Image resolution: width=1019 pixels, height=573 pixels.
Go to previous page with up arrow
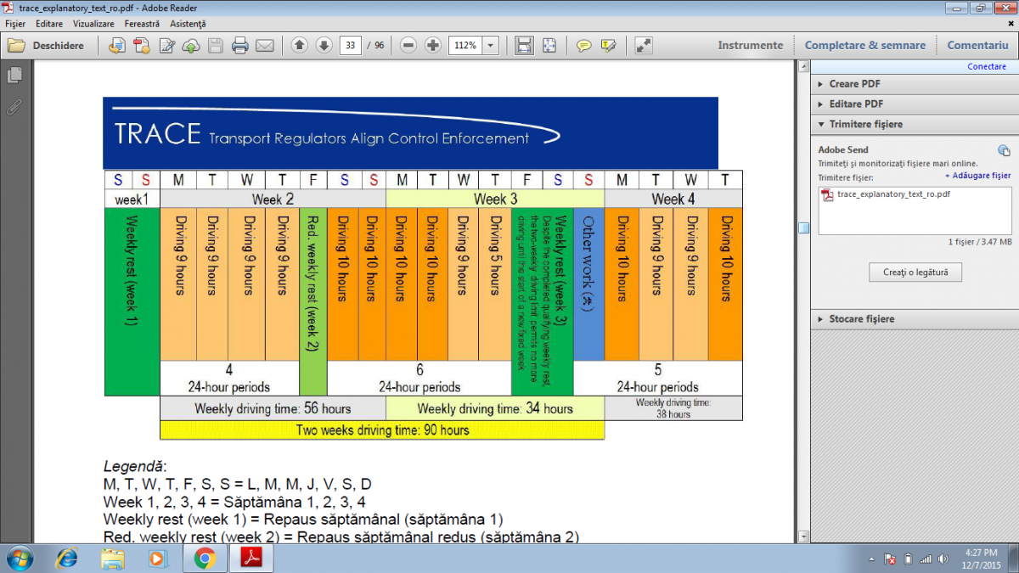tap(299, 46)
